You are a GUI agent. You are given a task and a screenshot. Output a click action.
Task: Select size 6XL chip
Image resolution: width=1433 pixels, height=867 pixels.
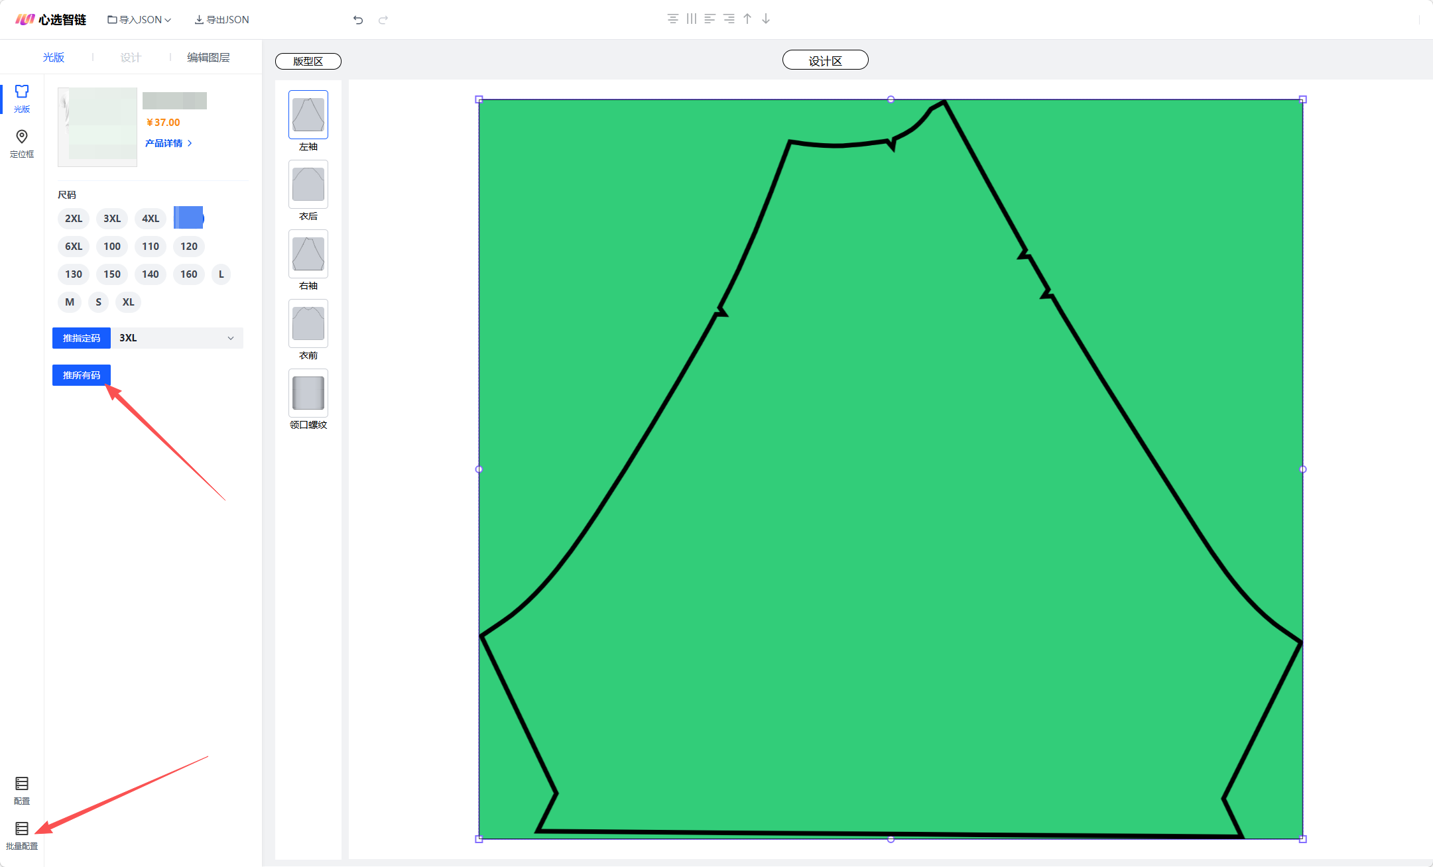point(74,247)
